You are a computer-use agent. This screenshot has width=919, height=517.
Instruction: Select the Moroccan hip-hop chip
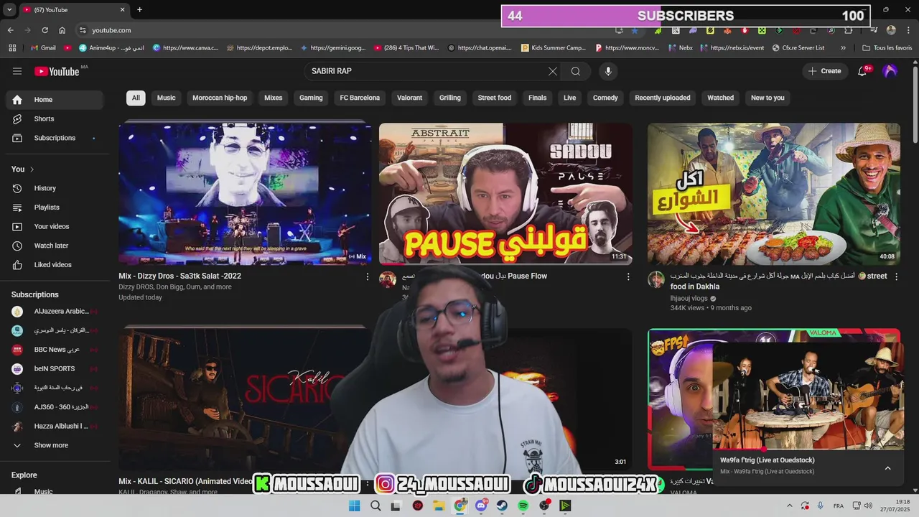click(220, 98)
